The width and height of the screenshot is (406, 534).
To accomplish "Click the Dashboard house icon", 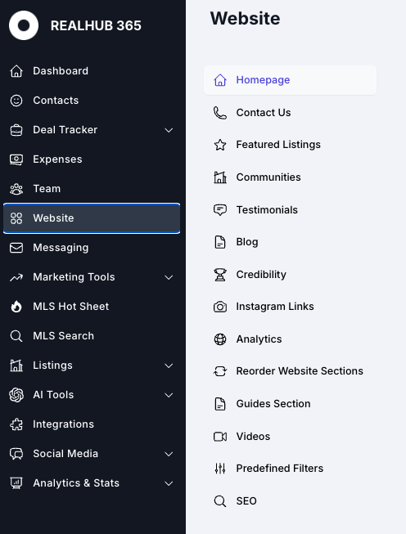I will (16, 71).
